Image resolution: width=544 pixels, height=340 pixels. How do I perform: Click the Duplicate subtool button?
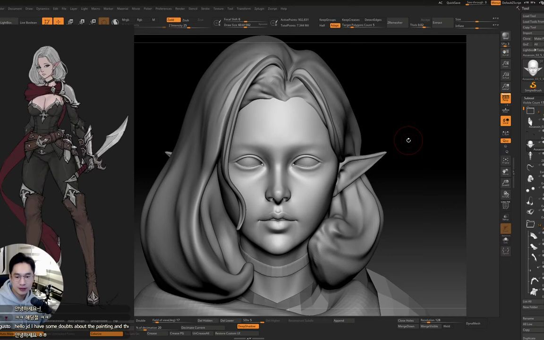(533, 338)
